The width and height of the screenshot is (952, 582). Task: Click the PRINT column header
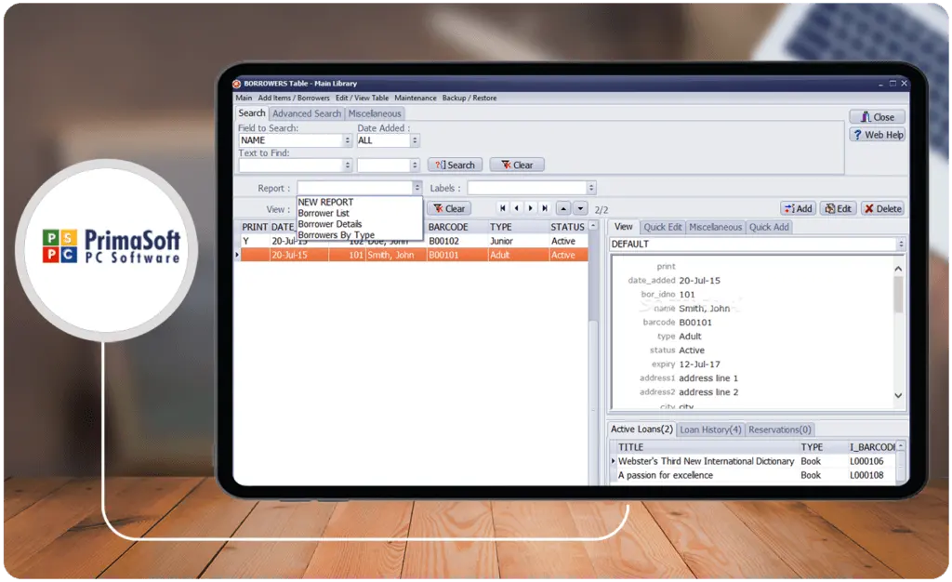tap(255, 227)
